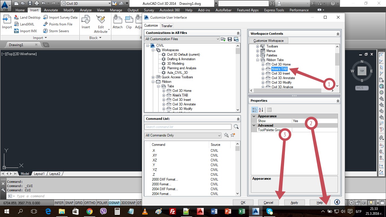
Task: Collapse the Workspace Contents pane
Action: coord(338,34)
